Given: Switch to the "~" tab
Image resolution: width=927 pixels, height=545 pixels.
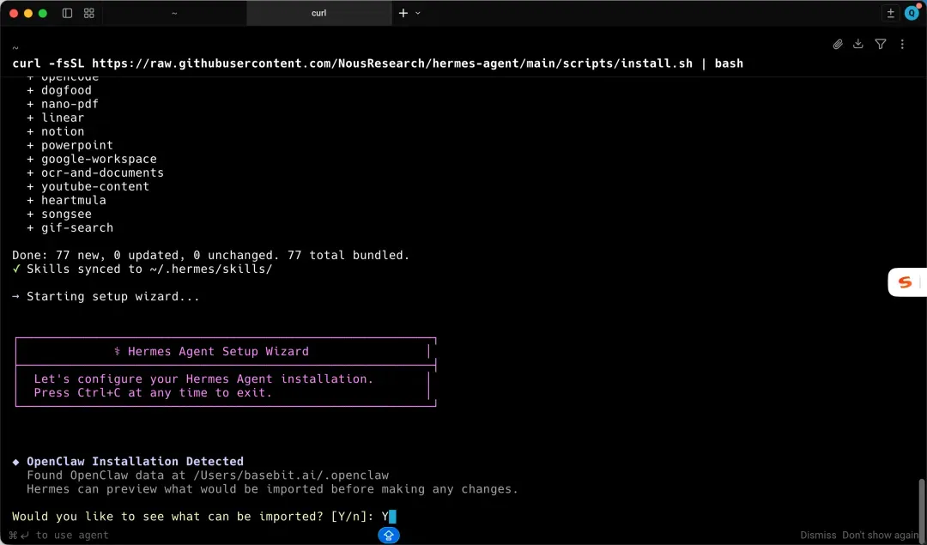Looking at the screenshot, I should 174,13.
